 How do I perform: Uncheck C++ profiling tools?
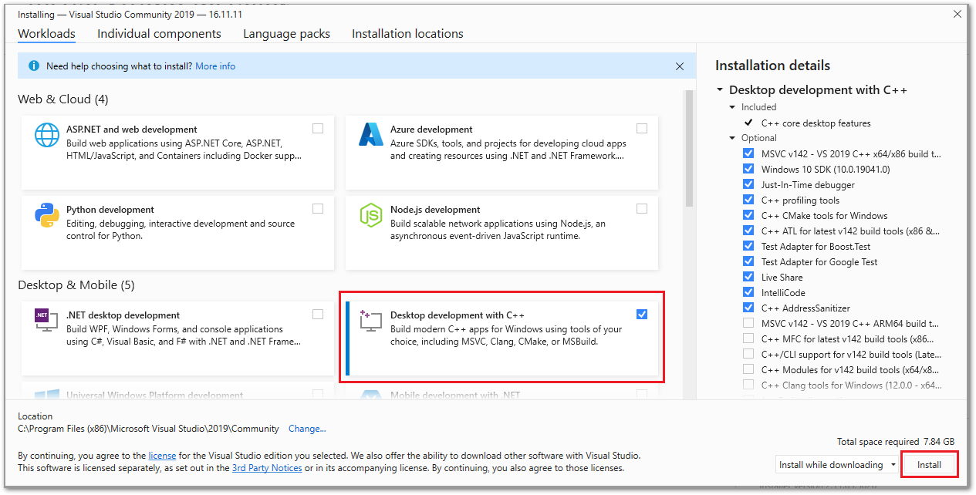coord(748,200)
